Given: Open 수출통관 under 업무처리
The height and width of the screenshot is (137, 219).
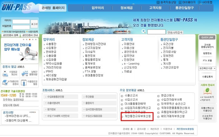Looking at the screenshot, I should point(51,44).
